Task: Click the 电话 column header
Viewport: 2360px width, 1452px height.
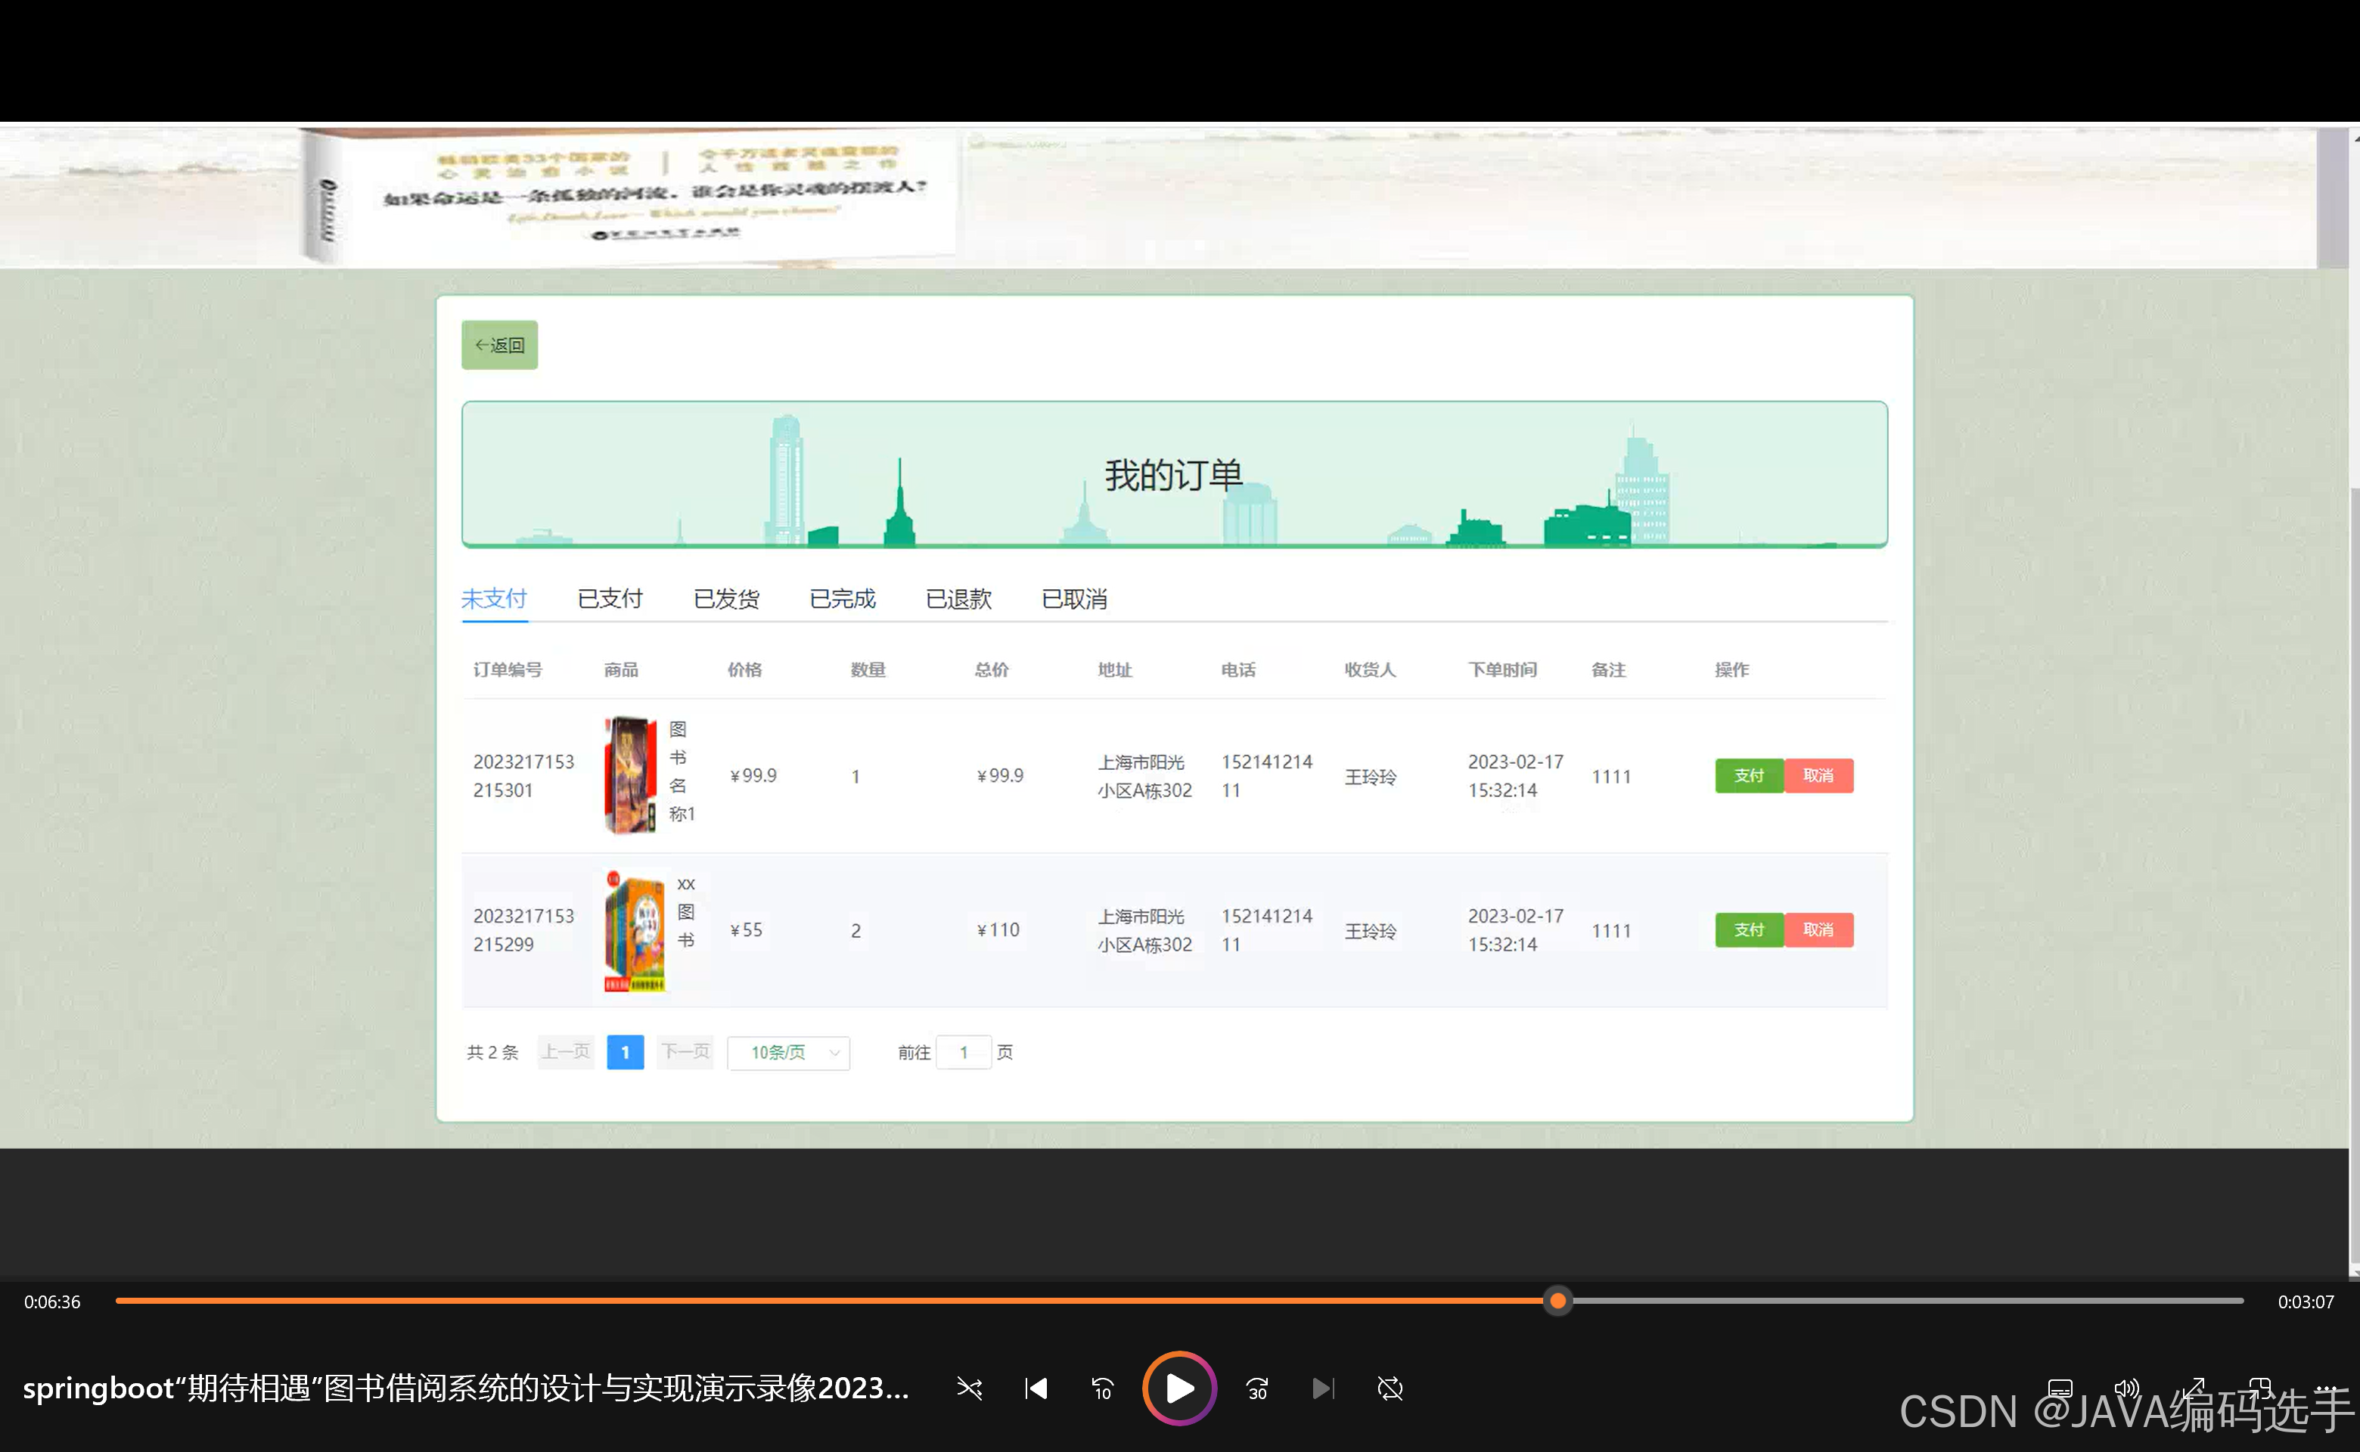Action: coord(1238,669)
